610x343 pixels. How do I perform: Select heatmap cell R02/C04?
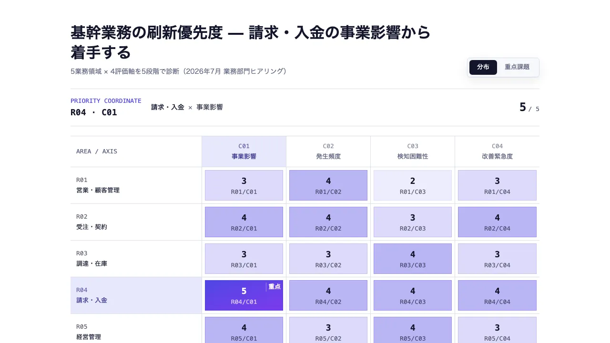pos(497,222)
